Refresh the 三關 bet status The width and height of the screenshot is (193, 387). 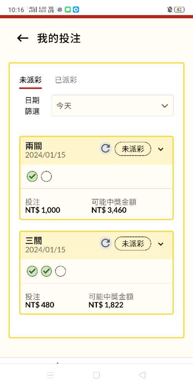pos(106,243)
